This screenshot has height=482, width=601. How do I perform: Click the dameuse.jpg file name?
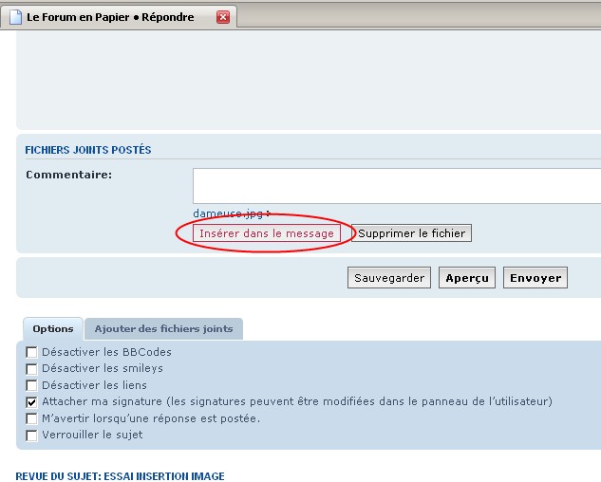(228, 213)
